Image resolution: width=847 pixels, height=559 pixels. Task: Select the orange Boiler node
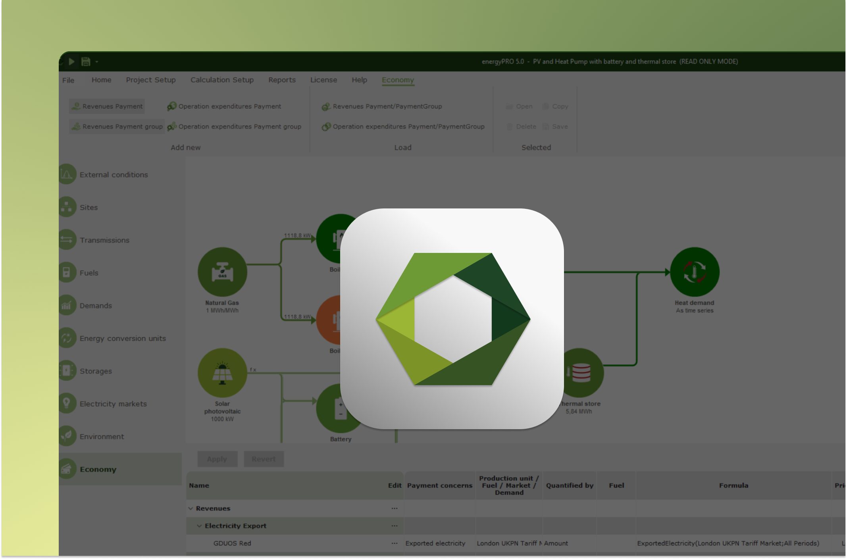tap(329, 320)
